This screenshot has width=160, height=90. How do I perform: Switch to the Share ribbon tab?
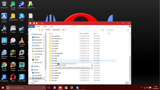[45, 26]
